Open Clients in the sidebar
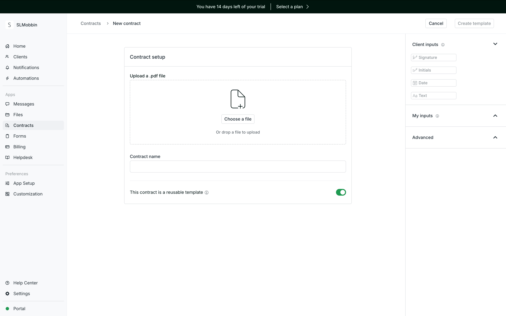Image resolution: width=506 pixels, height=316 pixels. point(33,57)
